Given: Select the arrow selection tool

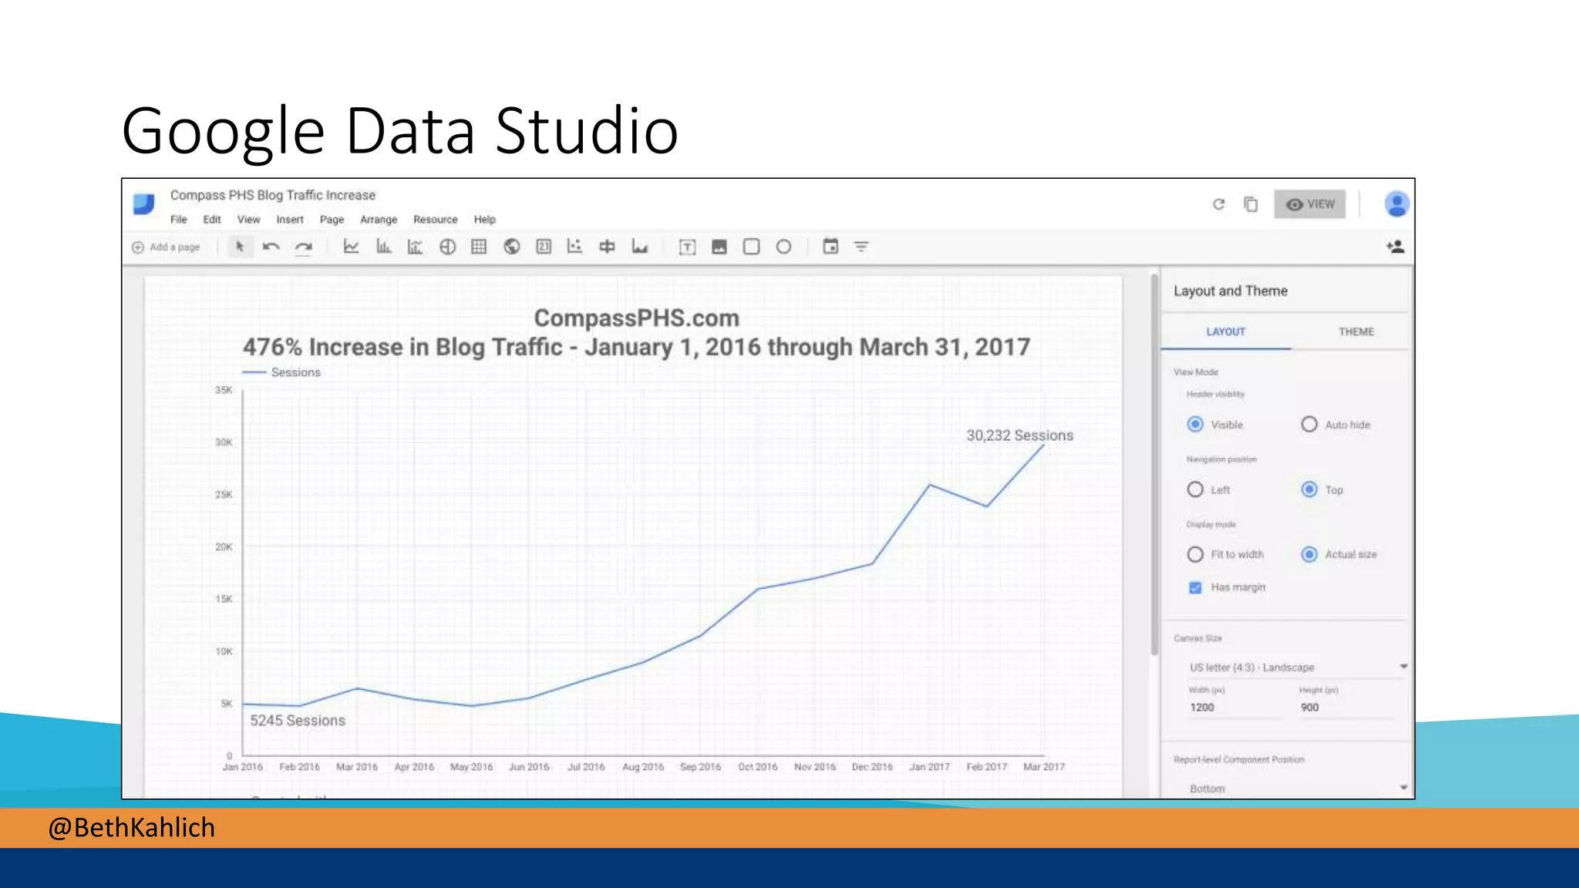Looking at the screenshot, I should point(240,247).
